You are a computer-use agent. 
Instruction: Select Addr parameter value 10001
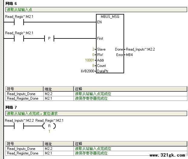[89, 60]
